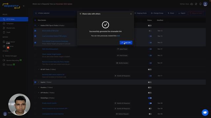Open the Mock Server sidebar icon

coord(4,42)
